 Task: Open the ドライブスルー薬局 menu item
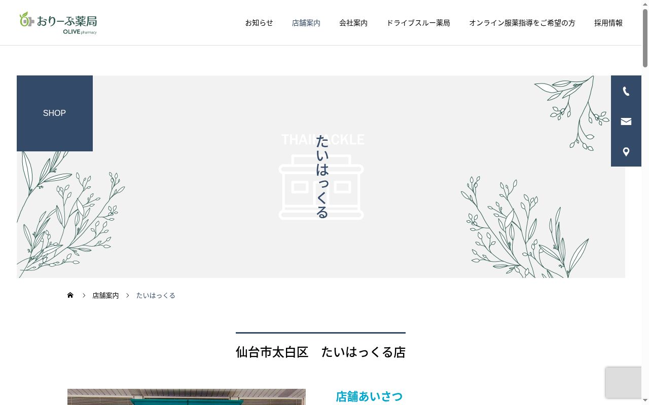click(x=418, y=23)
